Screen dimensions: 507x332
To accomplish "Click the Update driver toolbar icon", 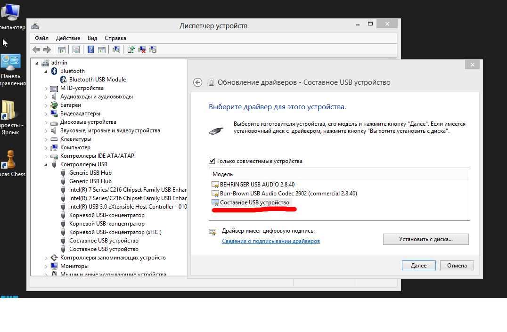I will (131, 49).
